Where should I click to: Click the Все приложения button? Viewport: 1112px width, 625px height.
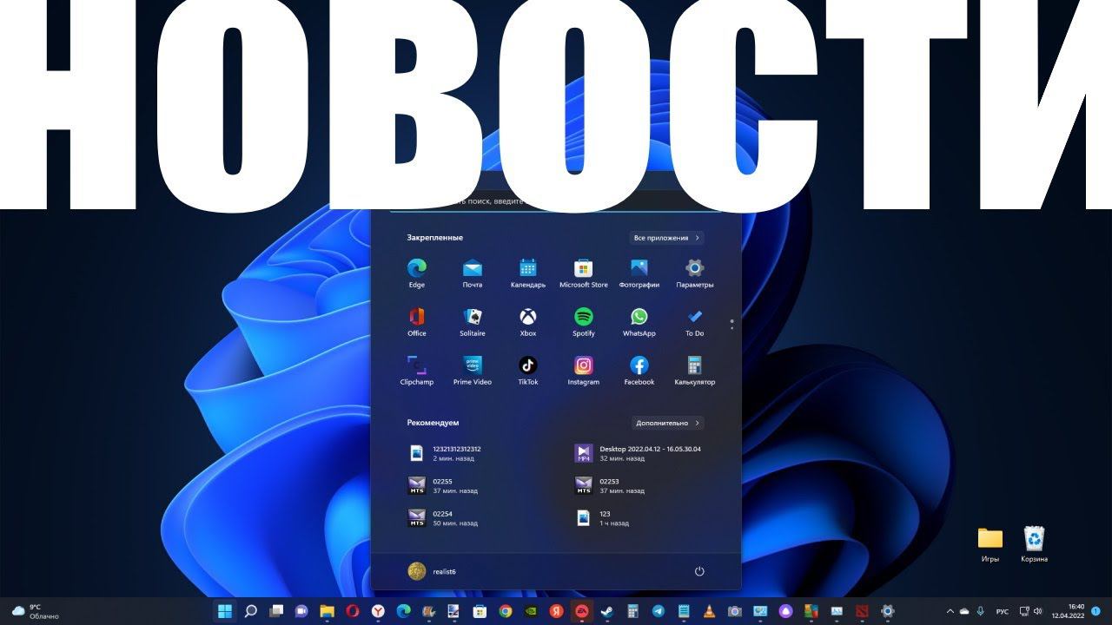667,238
